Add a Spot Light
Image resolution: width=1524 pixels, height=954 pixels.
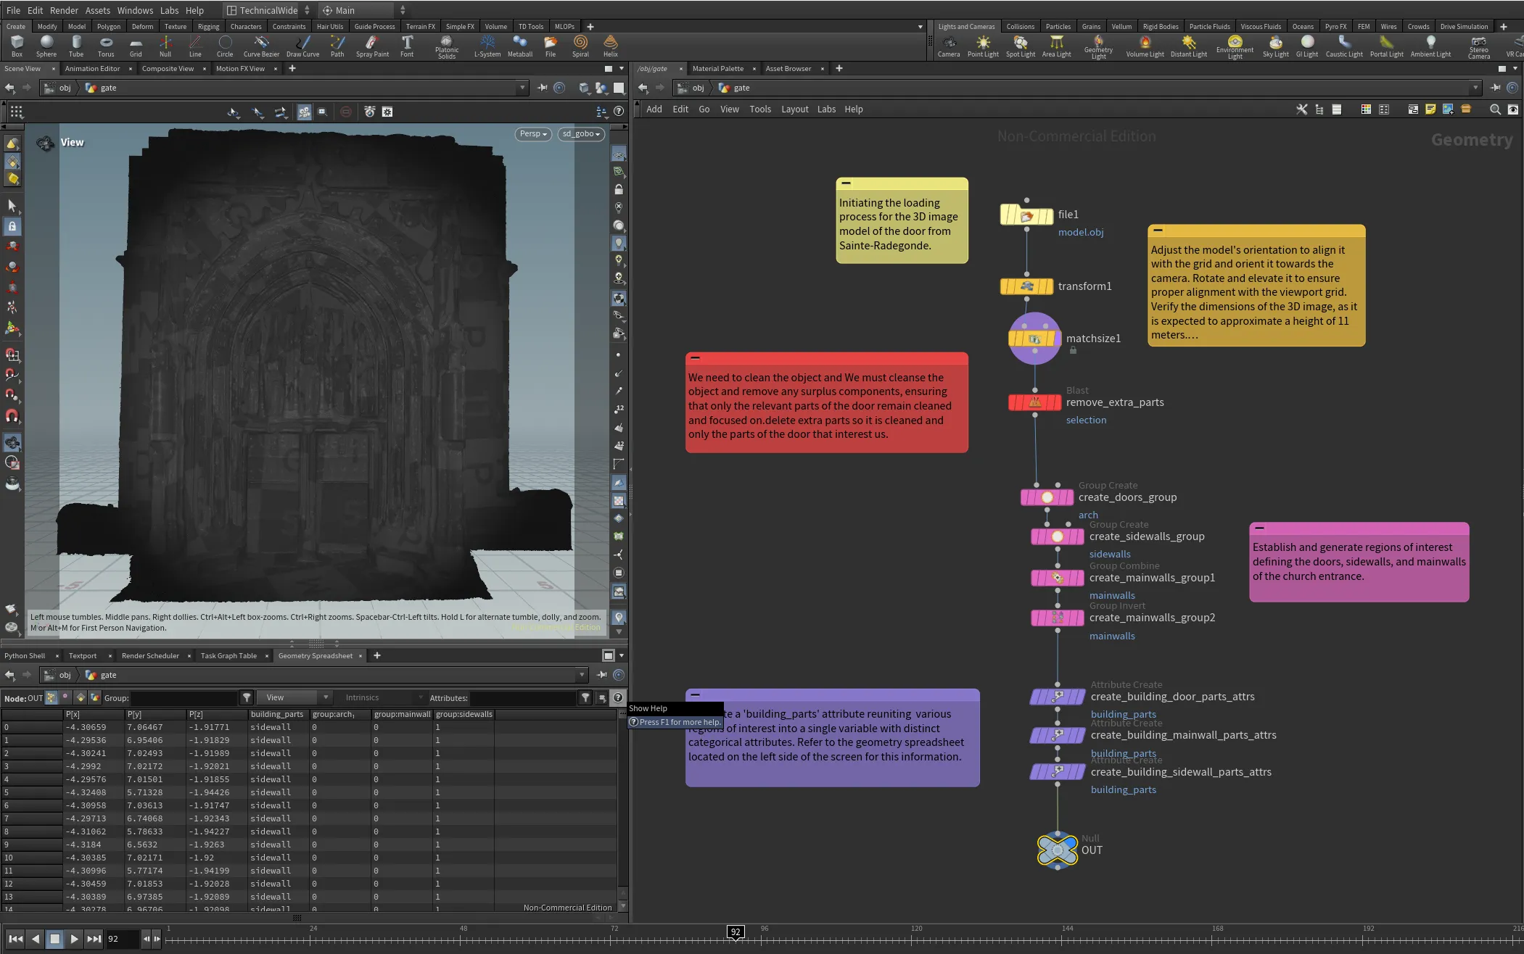(x=1021, y=46)
